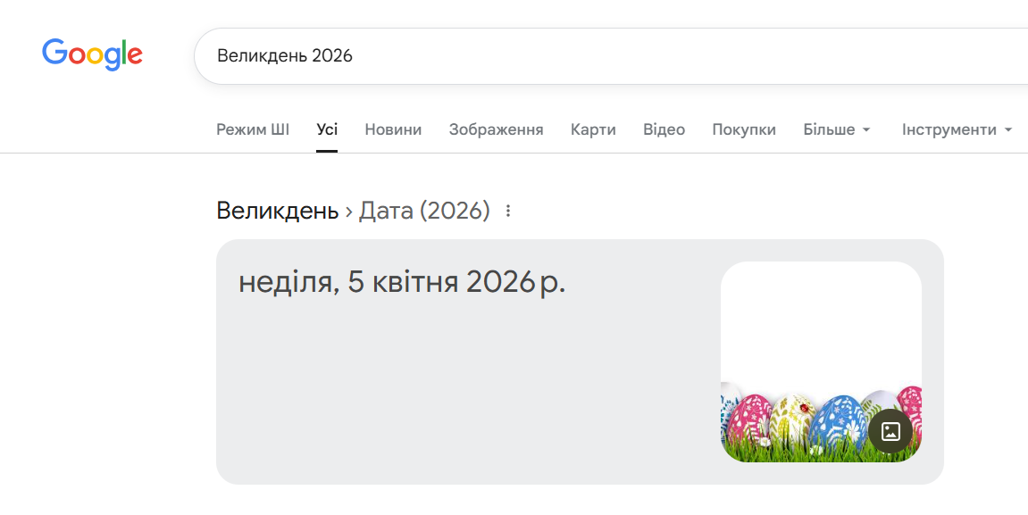Expand the Більше dropdown
The height and width of the screenshot is (515, 1028).
point(836,129)
